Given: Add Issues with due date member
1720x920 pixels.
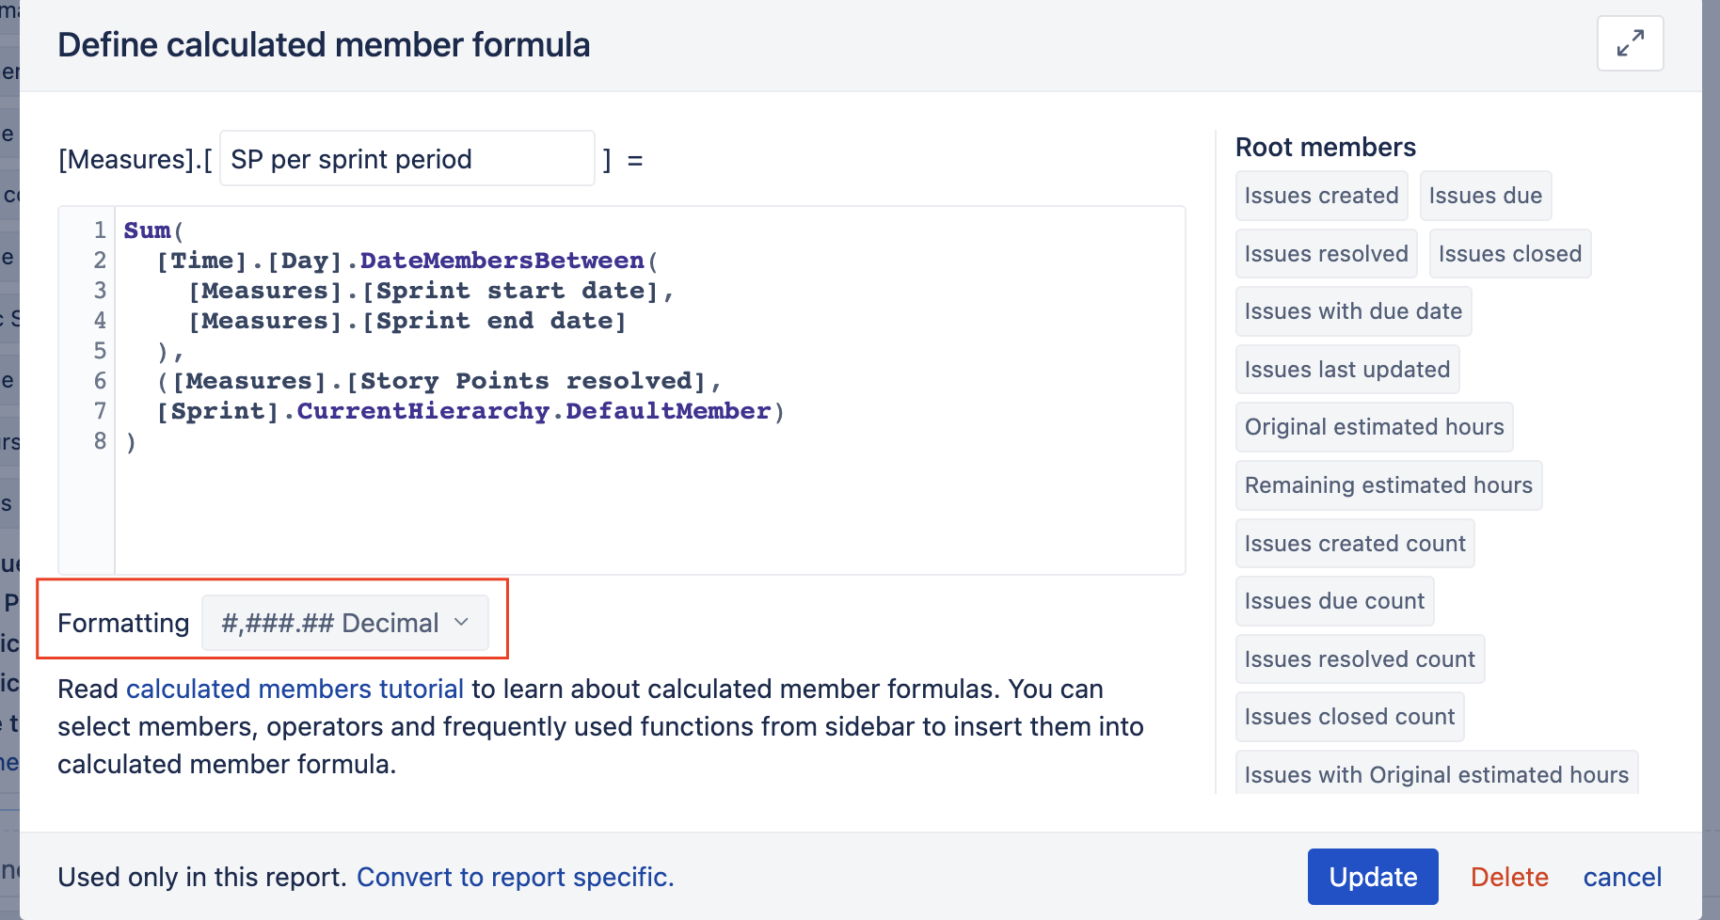Looking at the screenshot, I should (x=1353, y=311).
